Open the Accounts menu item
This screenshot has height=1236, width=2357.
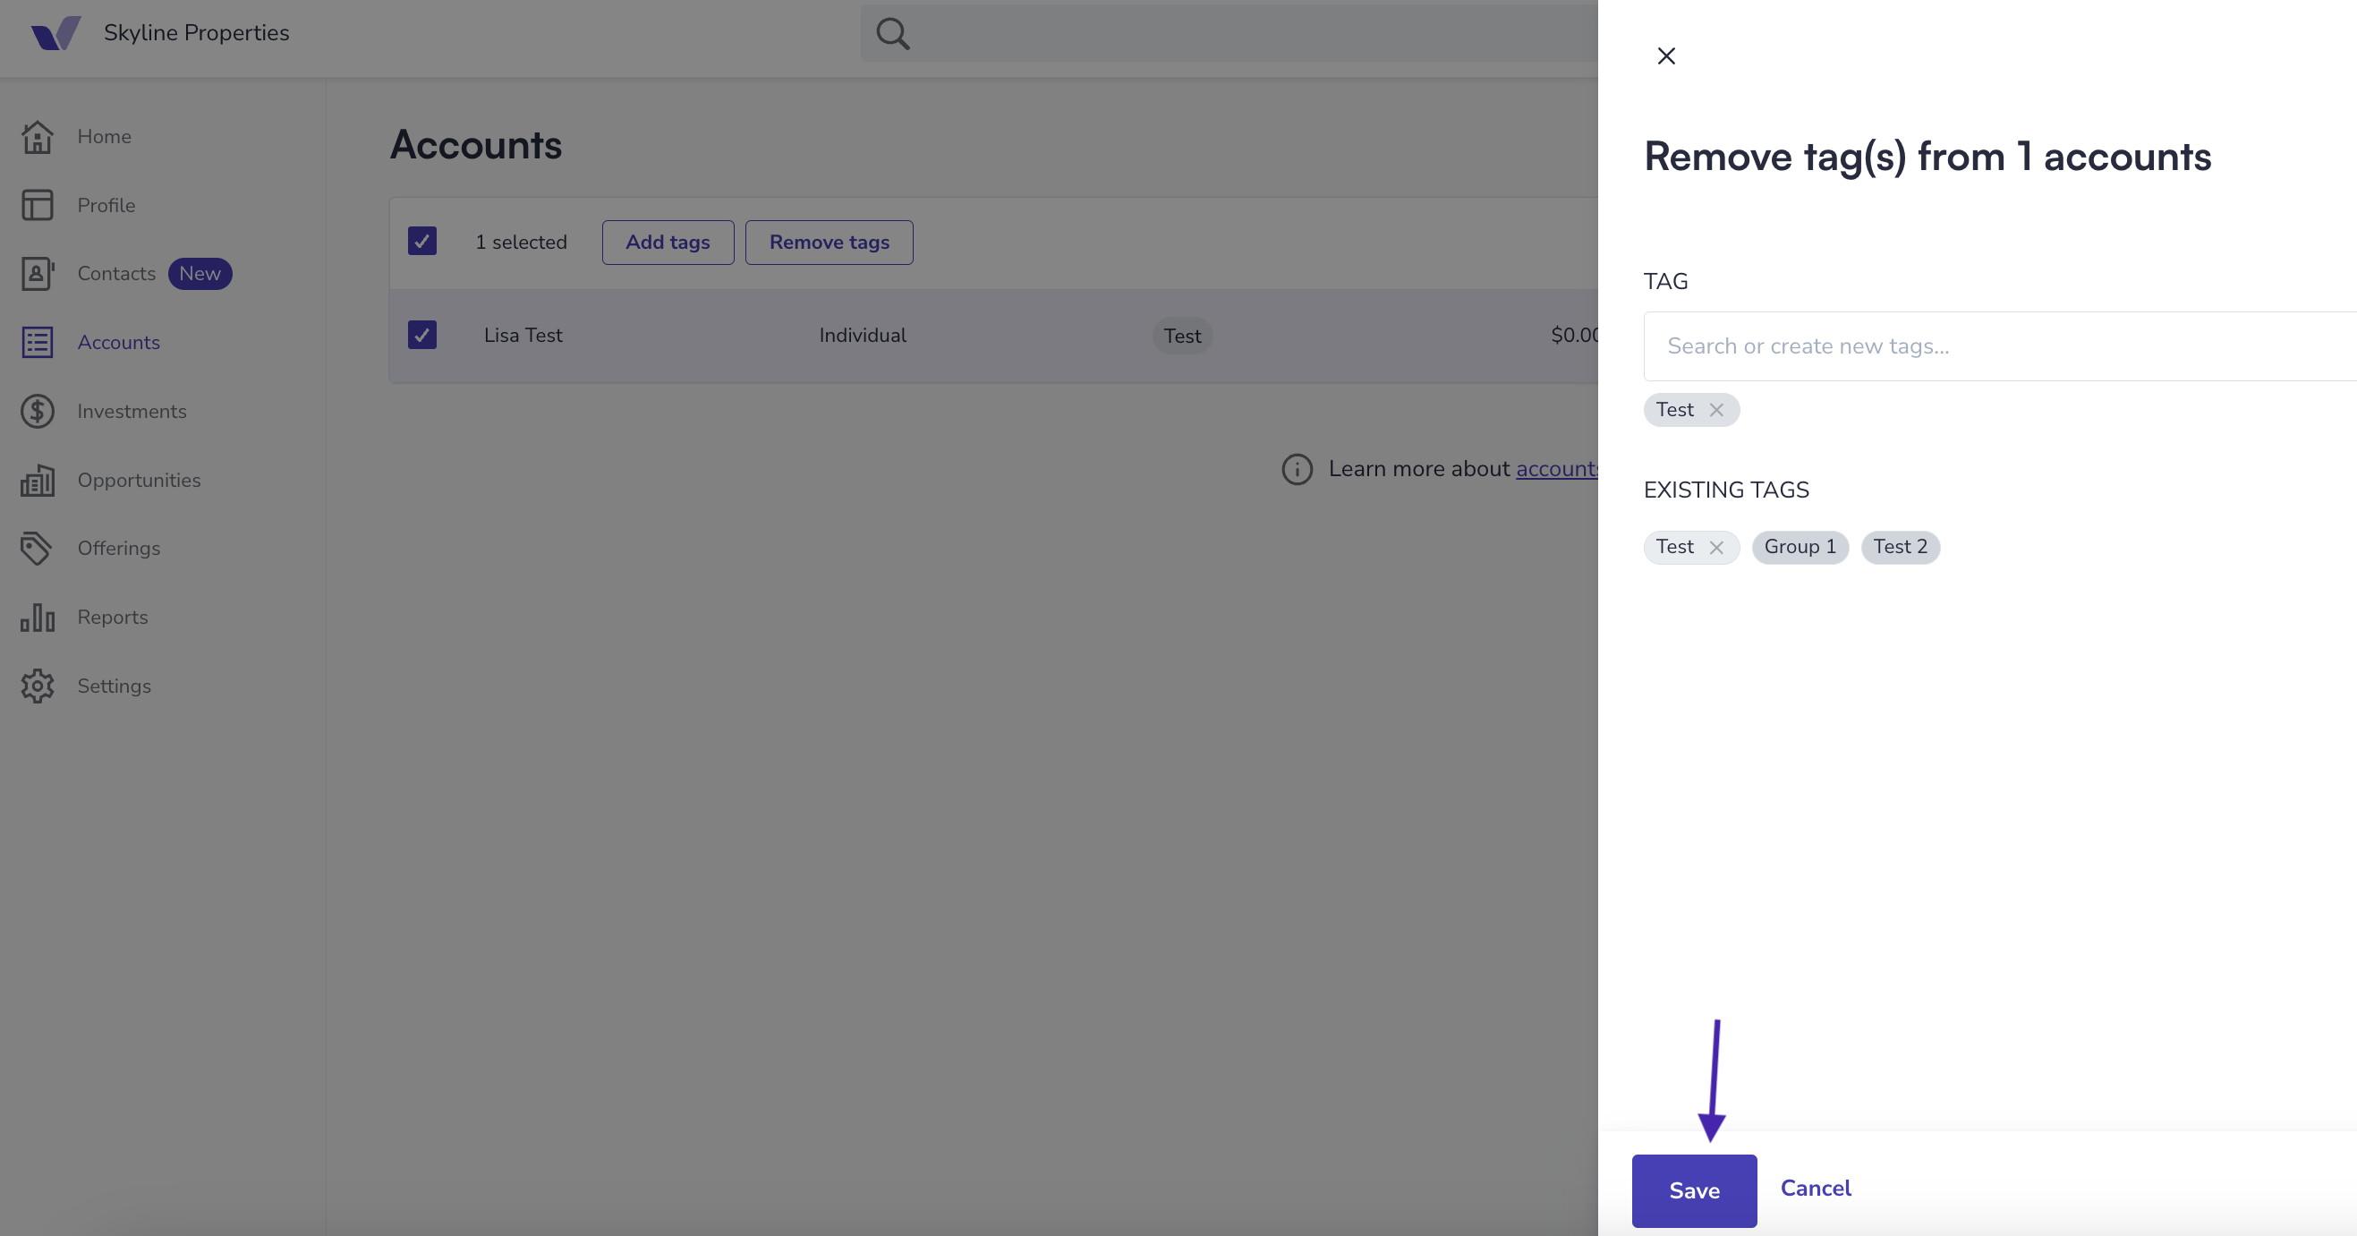click(118, 342)
